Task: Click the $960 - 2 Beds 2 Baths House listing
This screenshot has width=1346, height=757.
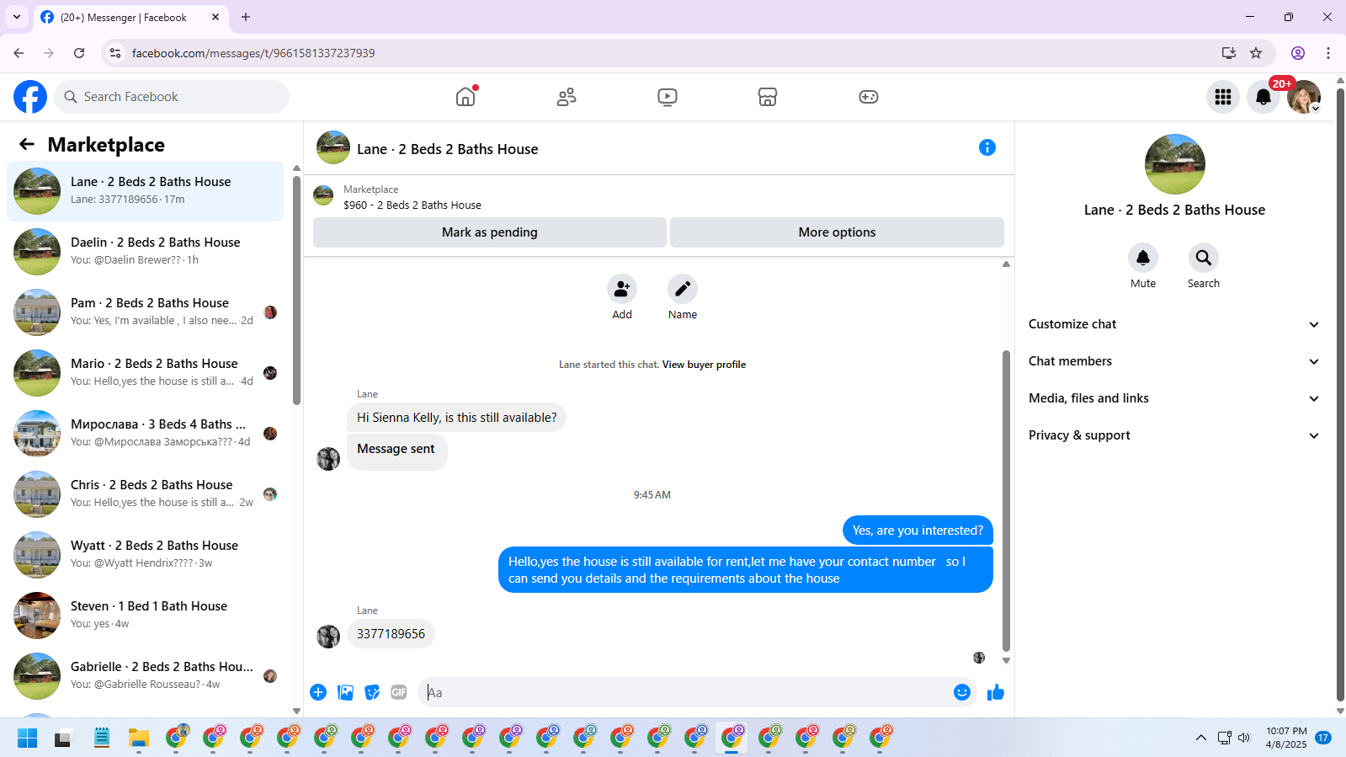Action: [412, 205]
